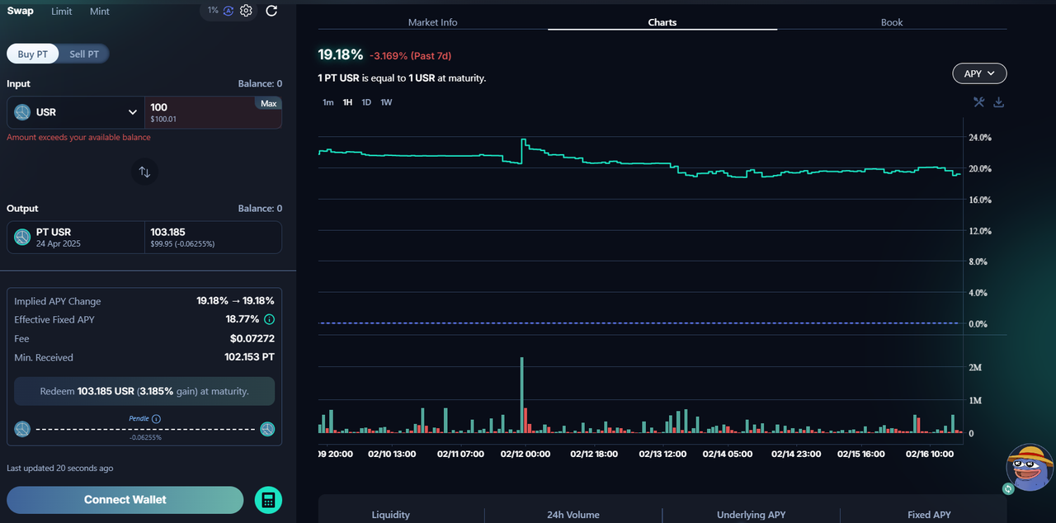Show info for Effective Fixed APY
The image size is (1056, 523).
click(269, 319)
